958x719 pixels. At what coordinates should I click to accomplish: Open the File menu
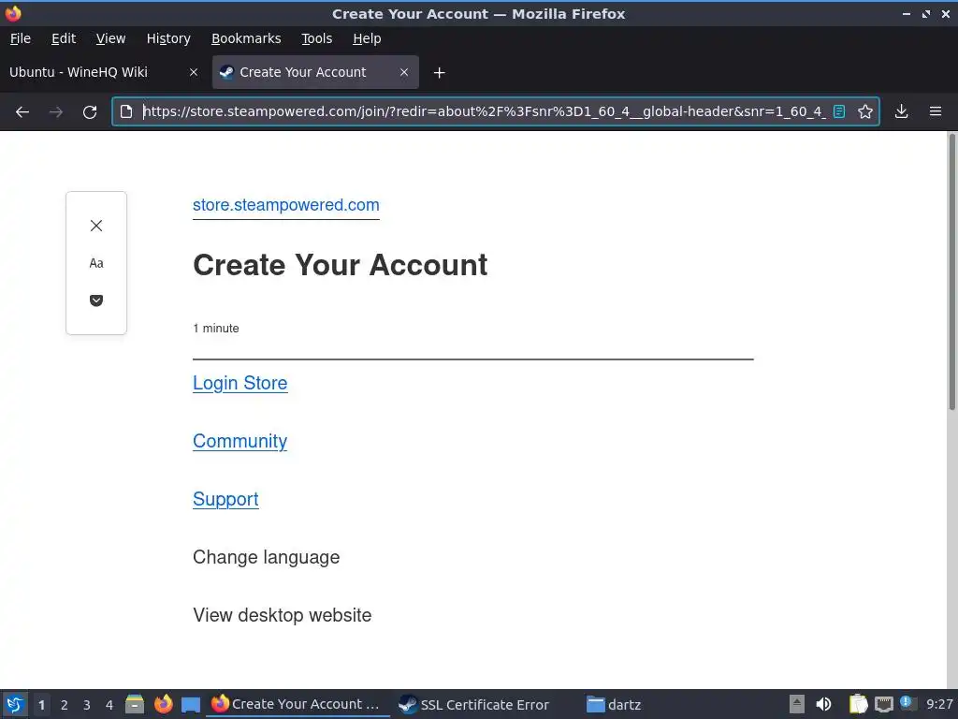[x=21, y=38]
